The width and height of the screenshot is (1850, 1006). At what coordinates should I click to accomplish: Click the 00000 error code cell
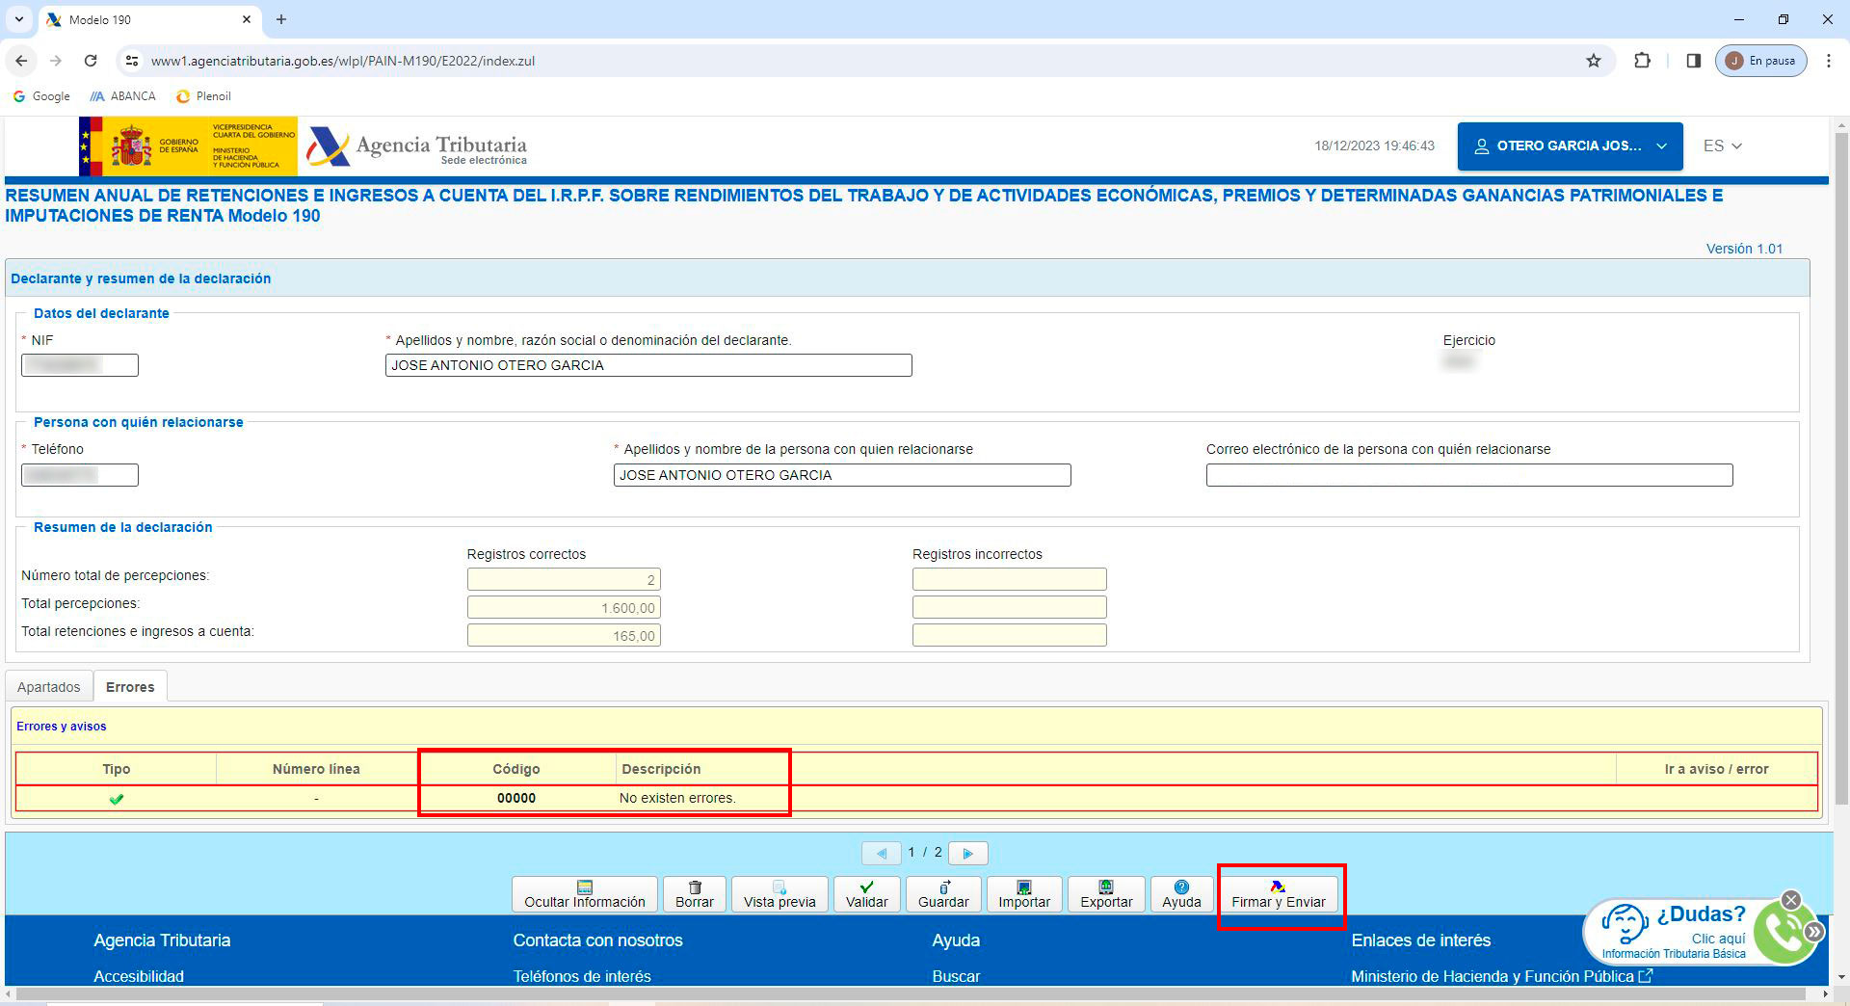click(x=516, y=798)
